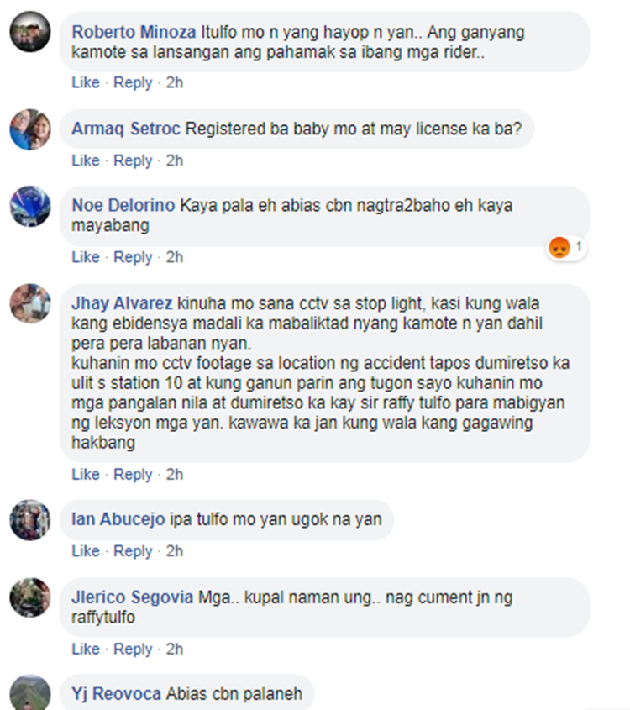
Task: Click the Yj Reovoca name link
Action: pyautogui.click(x=116, y=694)
